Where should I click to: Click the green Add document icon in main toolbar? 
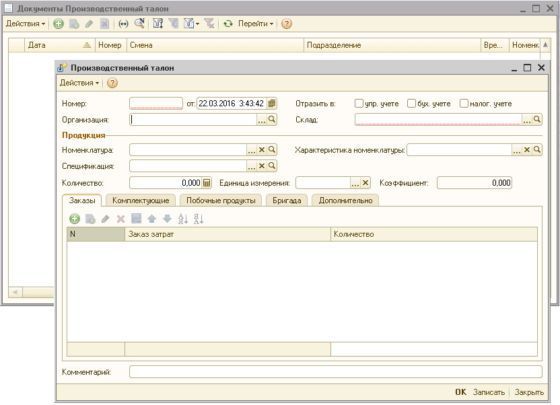click(59, 24)
